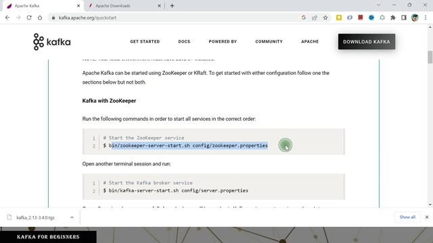Click the Kafka logo
The height and width of the screenshot is (243, 433).
(x=52, y=42)
